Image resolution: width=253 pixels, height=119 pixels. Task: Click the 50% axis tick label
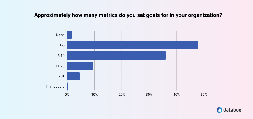(x=204, y=95)
